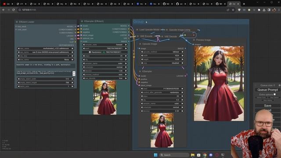Image resolution: width=281 pixels, height=158 pixels.
Task: Click the Queue settings gear icon
Action: tap(280, 85)
